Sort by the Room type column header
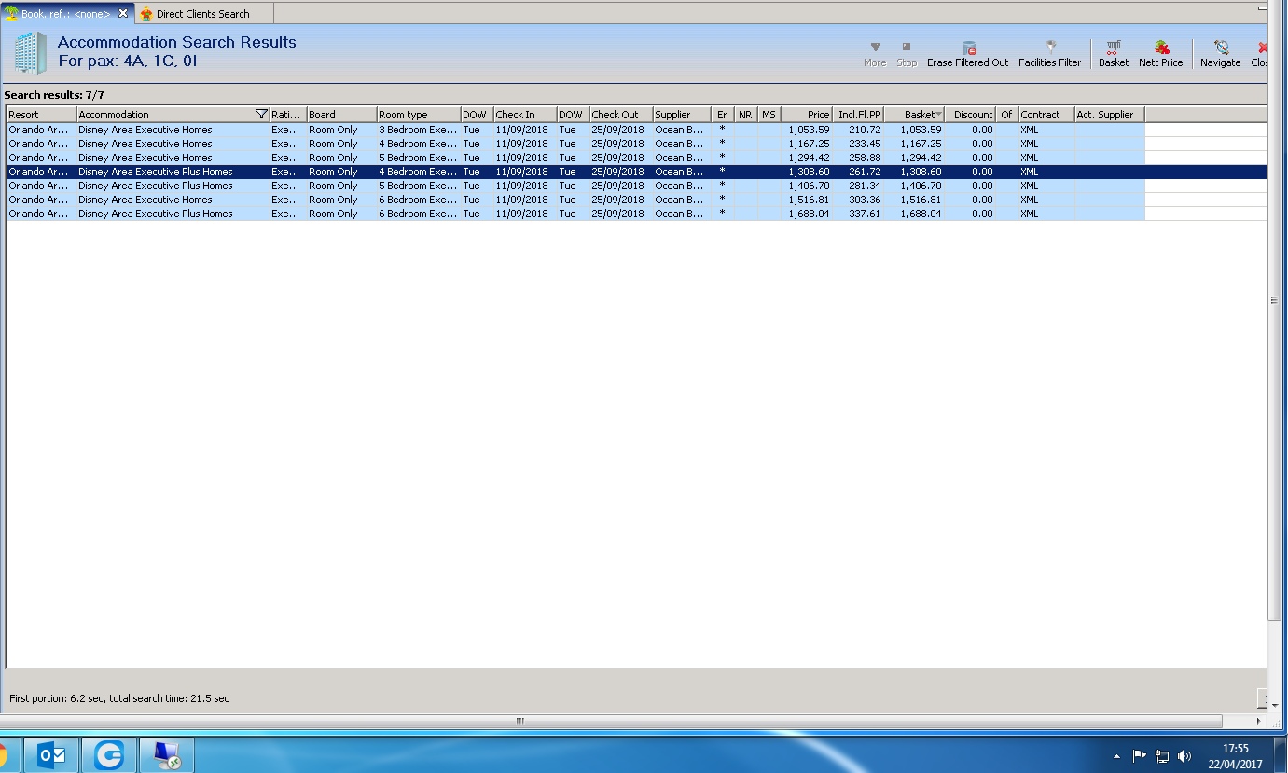This screenshot has width=1288, height=773. 419,115
